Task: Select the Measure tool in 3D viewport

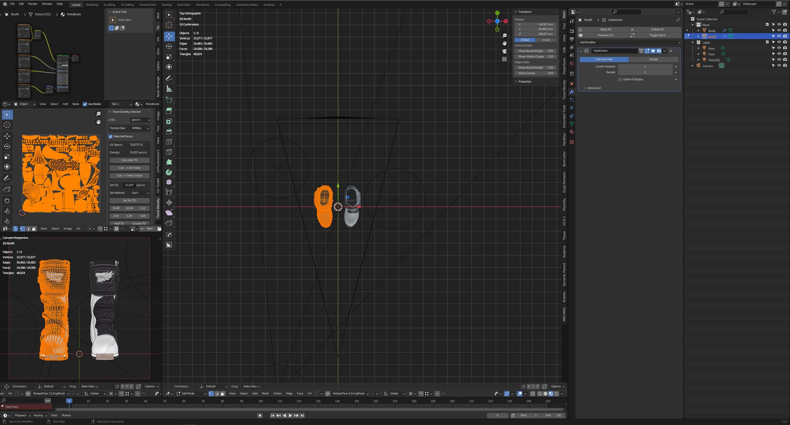Action: point(169,89)
